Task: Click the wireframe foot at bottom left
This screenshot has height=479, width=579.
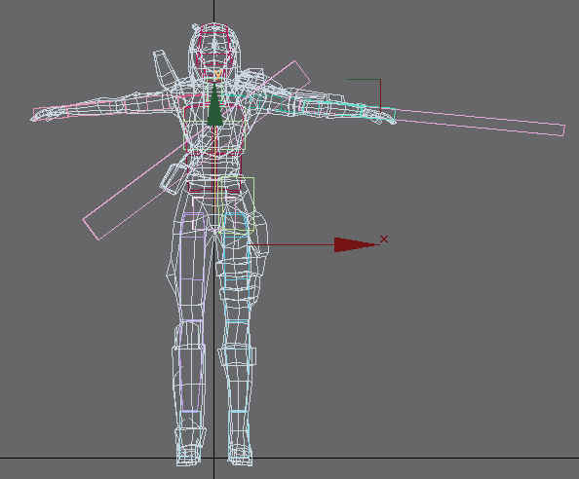Action: (x=189, y=455)
